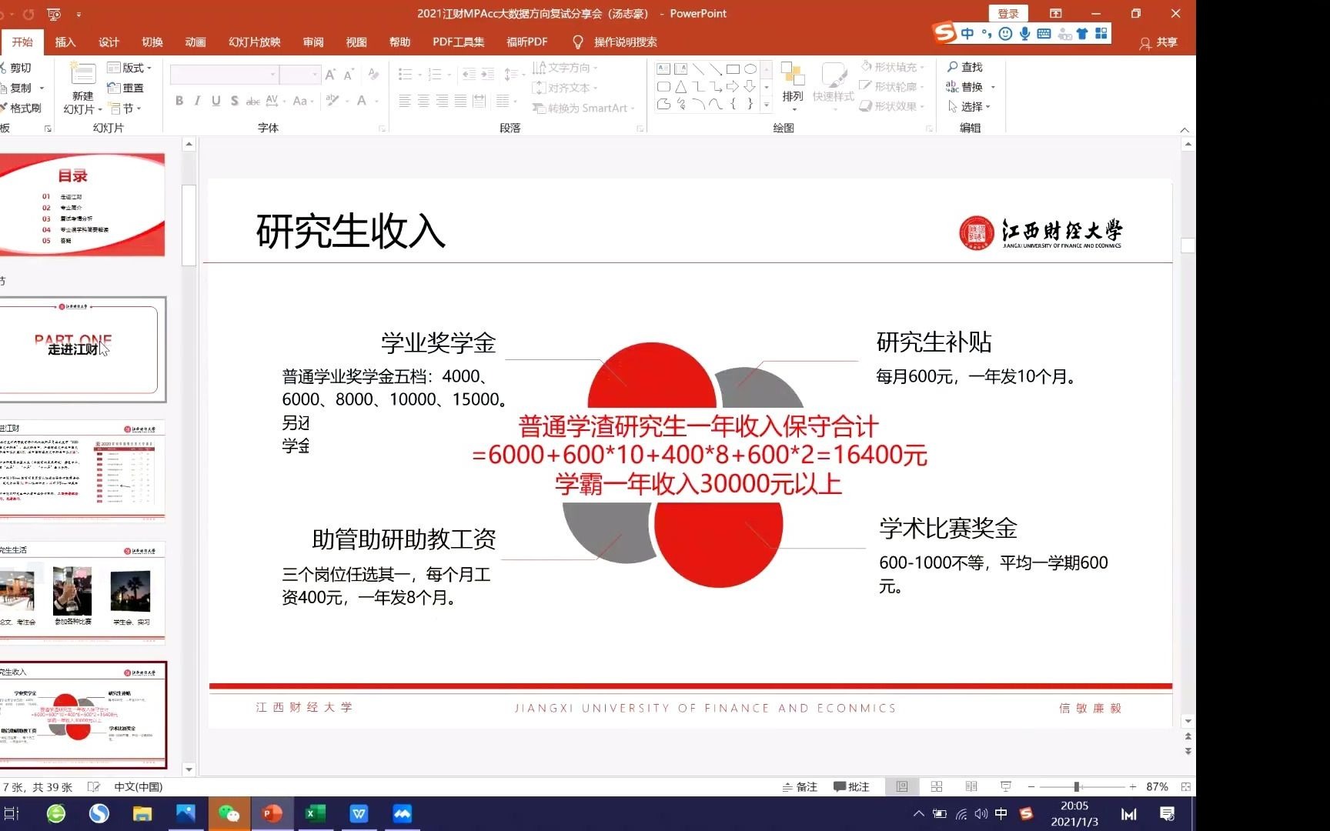The width and height of the screenshot is (1330, 831).
Task: Select the oval shape in shapes gallery
Action: pyautogui.click(x=750, y=69)
